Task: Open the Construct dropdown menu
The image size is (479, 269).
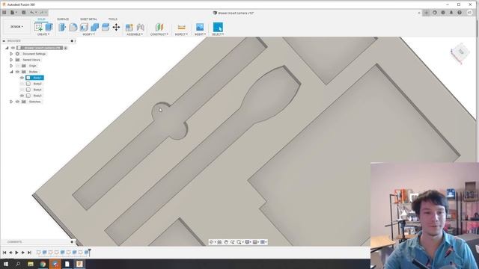Action: tap(159, 34)
